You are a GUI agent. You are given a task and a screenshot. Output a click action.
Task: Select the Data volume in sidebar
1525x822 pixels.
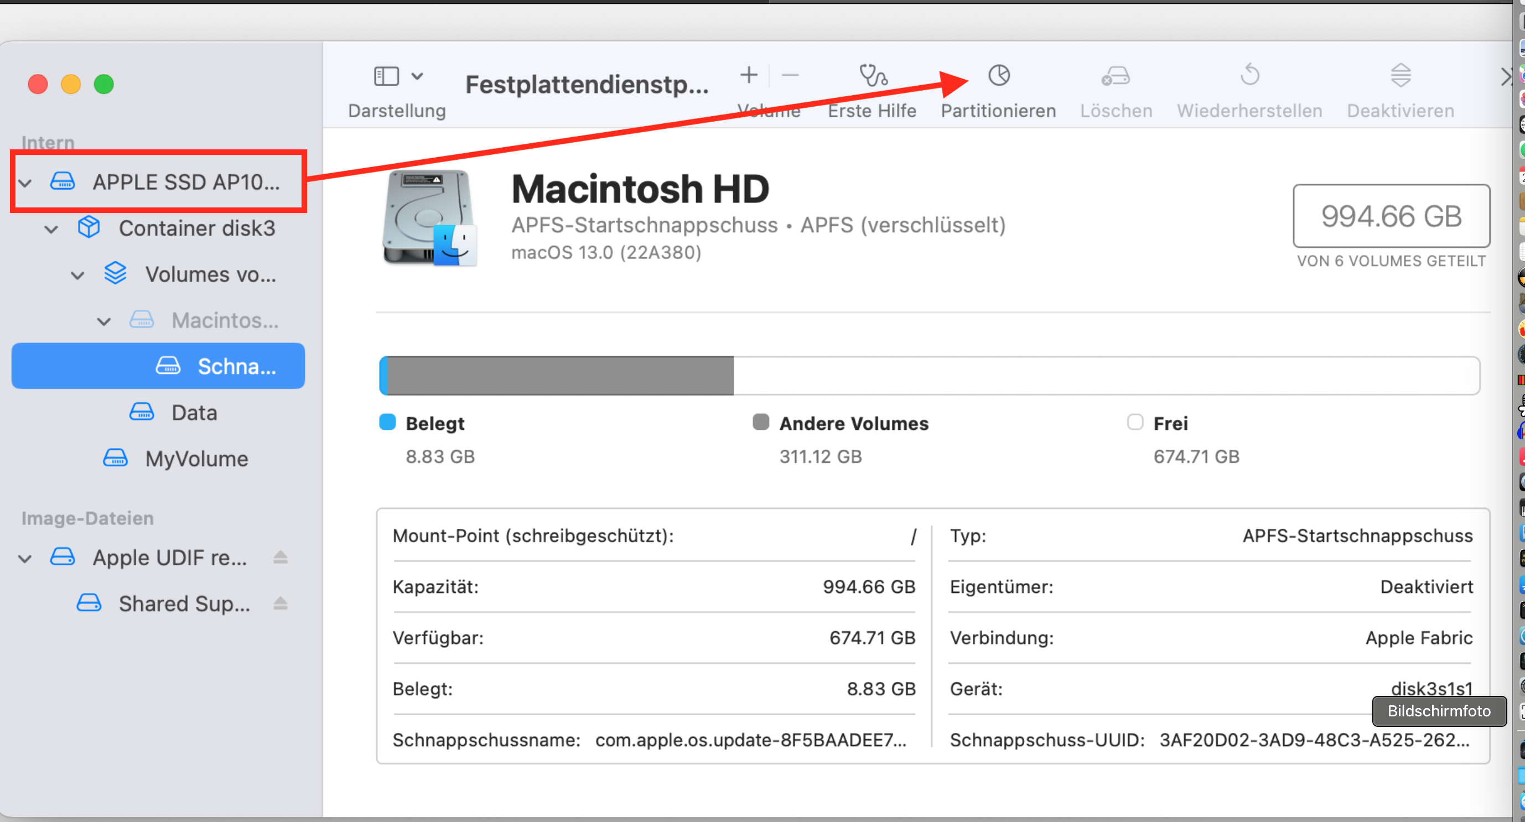[194, 413]
